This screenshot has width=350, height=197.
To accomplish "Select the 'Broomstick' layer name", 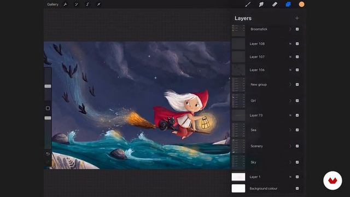I will [259, 29].
